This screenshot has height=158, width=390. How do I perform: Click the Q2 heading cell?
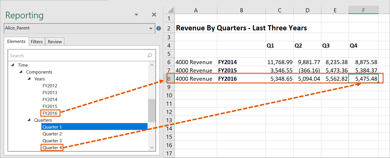click(307, 46)
